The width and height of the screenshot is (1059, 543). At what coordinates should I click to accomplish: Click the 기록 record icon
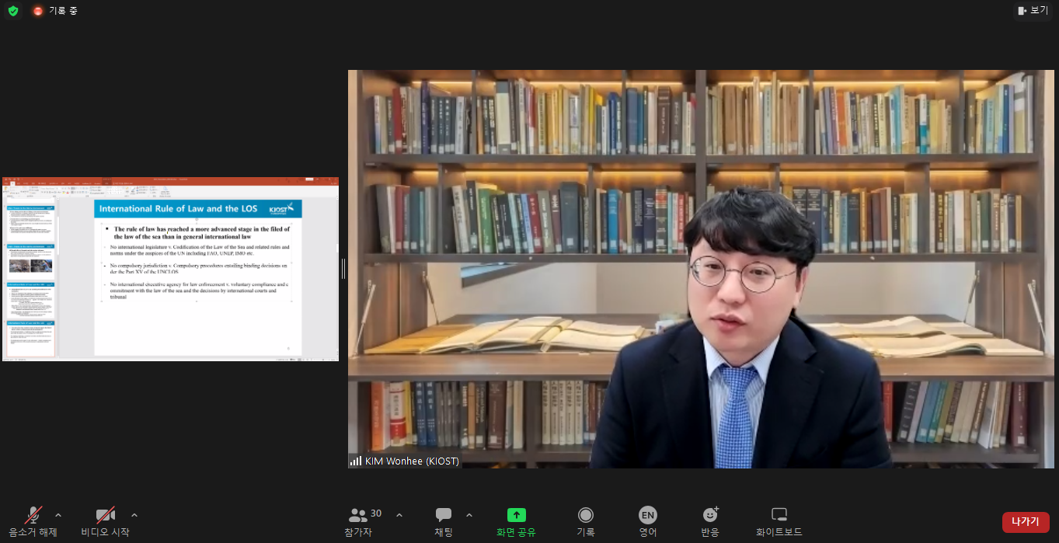pyautogui.click(x=586, y=521)
